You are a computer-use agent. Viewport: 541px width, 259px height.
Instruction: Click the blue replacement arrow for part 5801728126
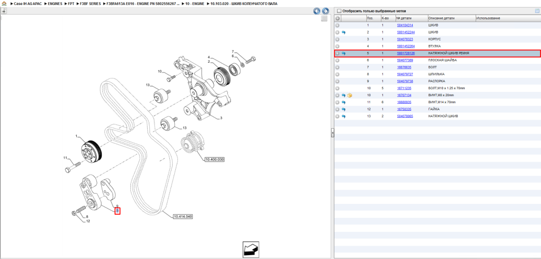point(344,54)
